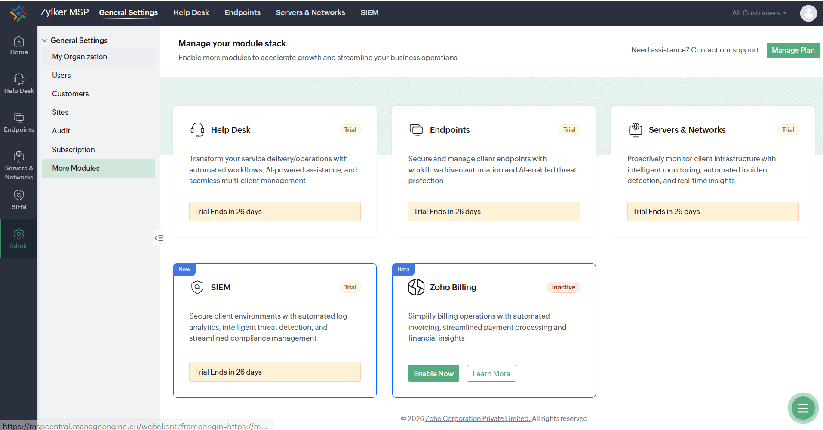Screen dimensions: 823x430
Task: Click the Endpoints card Trial badge
Action: (x=569, y=130)
